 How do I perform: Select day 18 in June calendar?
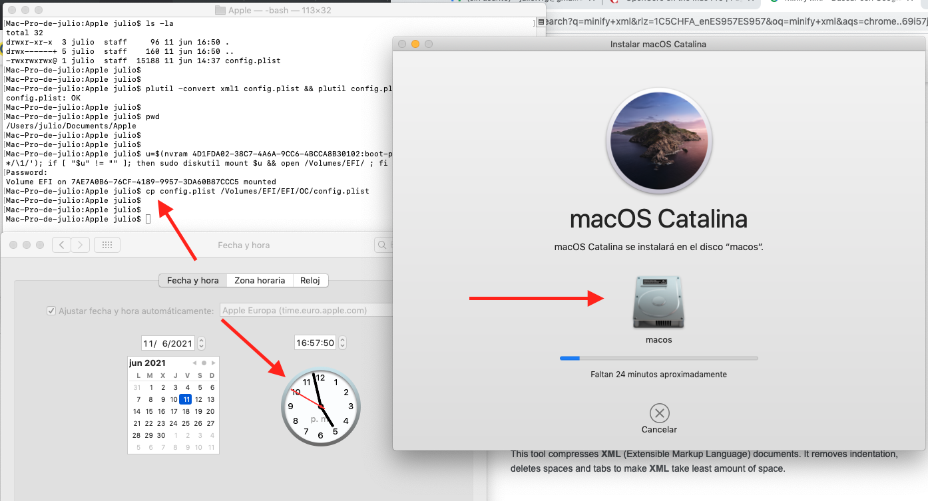(186, 411)
